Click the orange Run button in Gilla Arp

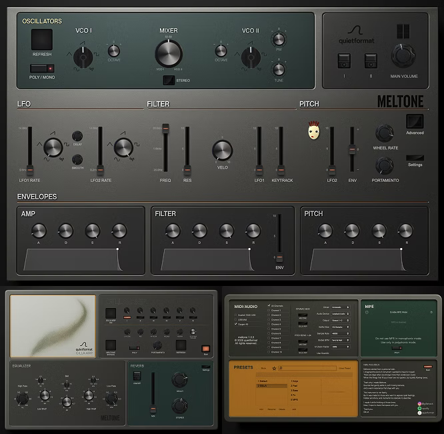(206, 349)
